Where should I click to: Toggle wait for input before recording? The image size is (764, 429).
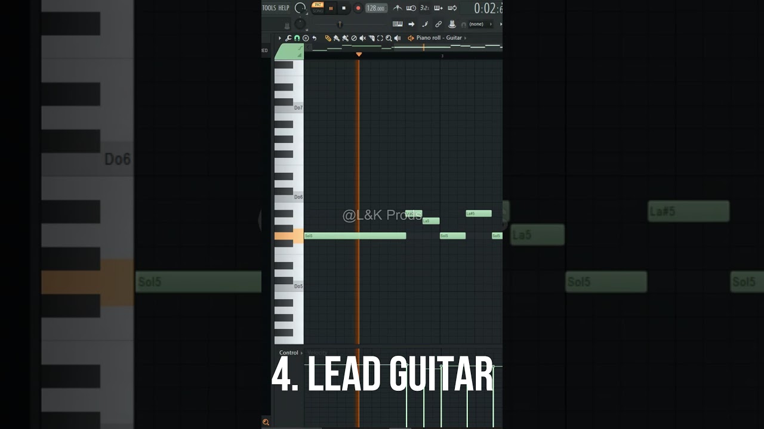(x=411, y=8)
